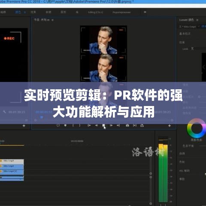Screen dimensions: 206x206
Task: Expand the 色轮 section in Lumetri
Action: (182, 162)
